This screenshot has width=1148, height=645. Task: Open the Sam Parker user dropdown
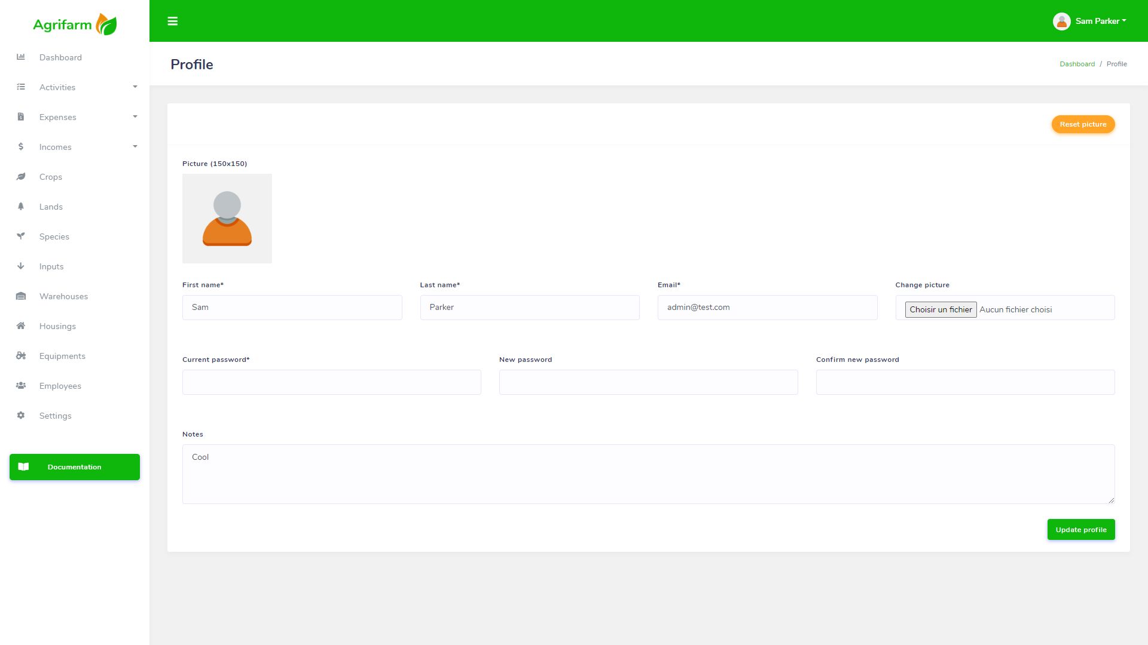coord(1090,21)
